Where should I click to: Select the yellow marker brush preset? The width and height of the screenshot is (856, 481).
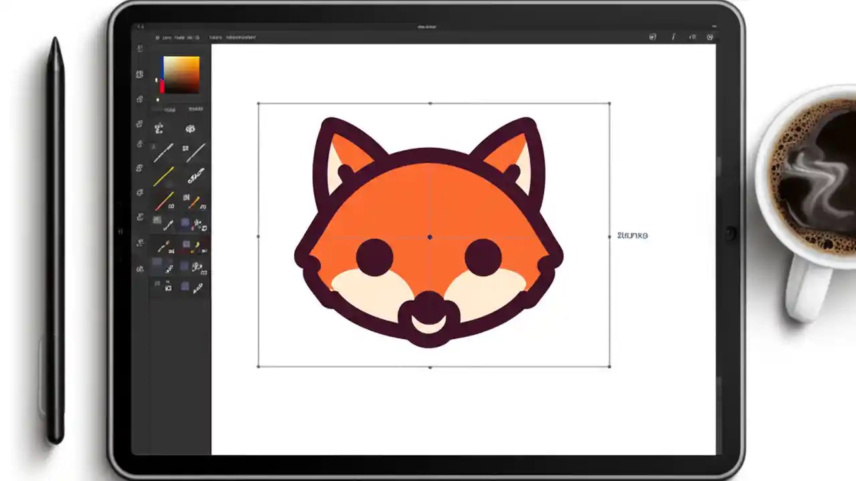click(x=165, y=176)
